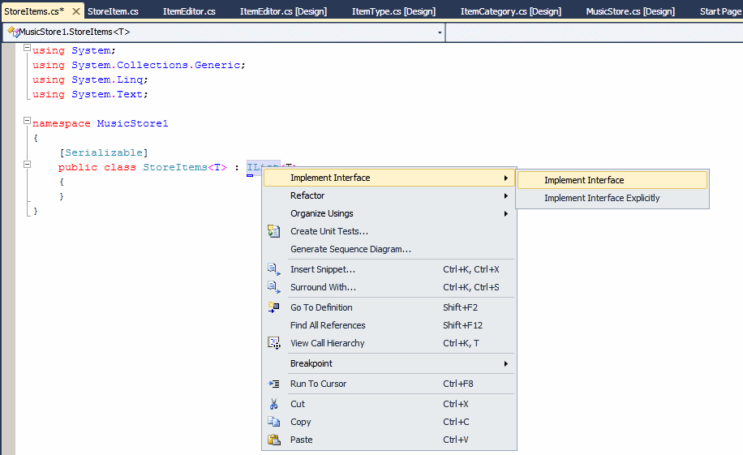Screen dimensions: 743x455
Task: Open the ItemEditor.cs [Design] tab
Action: click(x=283, y=11)
